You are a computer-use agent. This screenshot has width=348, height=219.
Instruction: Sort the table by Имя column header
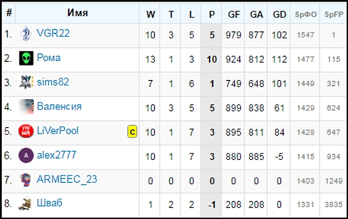tap(77, 13)
